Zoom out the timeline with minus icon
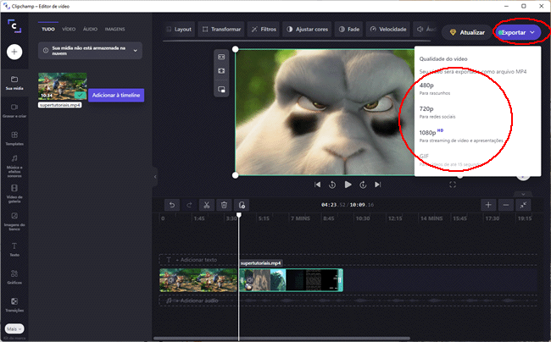Viewport: 551px width, 342px height. [506, 205]
